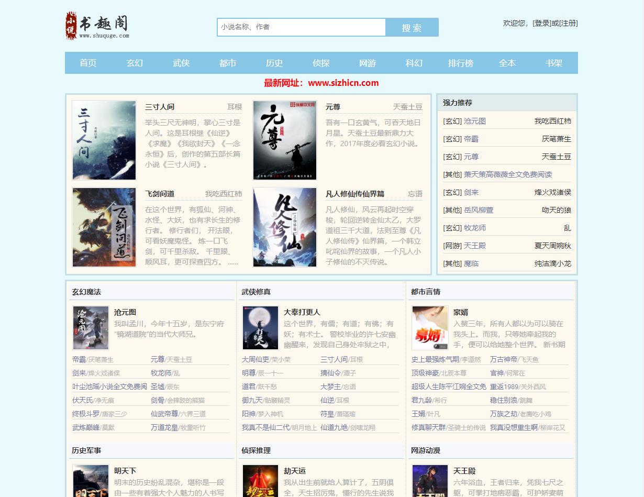Click the 大奉打更人 cover thumbnail
The image size is (644, 497).
260,328
